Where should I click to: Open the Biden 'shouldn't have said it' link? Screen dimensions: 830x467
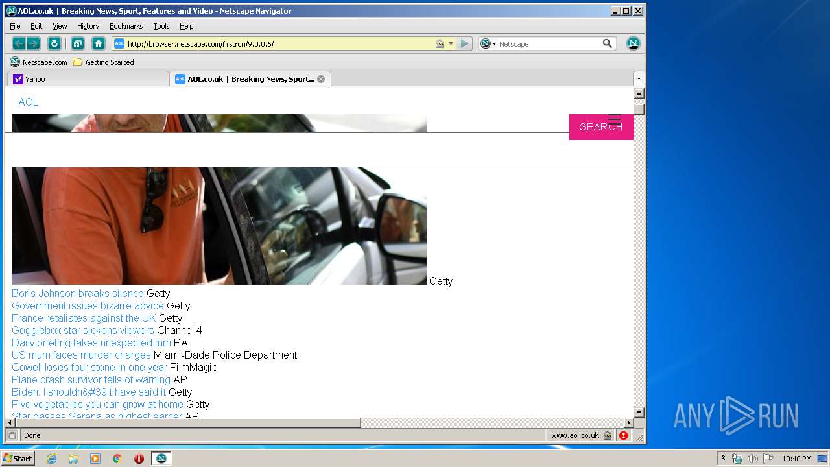pos(89,392)
